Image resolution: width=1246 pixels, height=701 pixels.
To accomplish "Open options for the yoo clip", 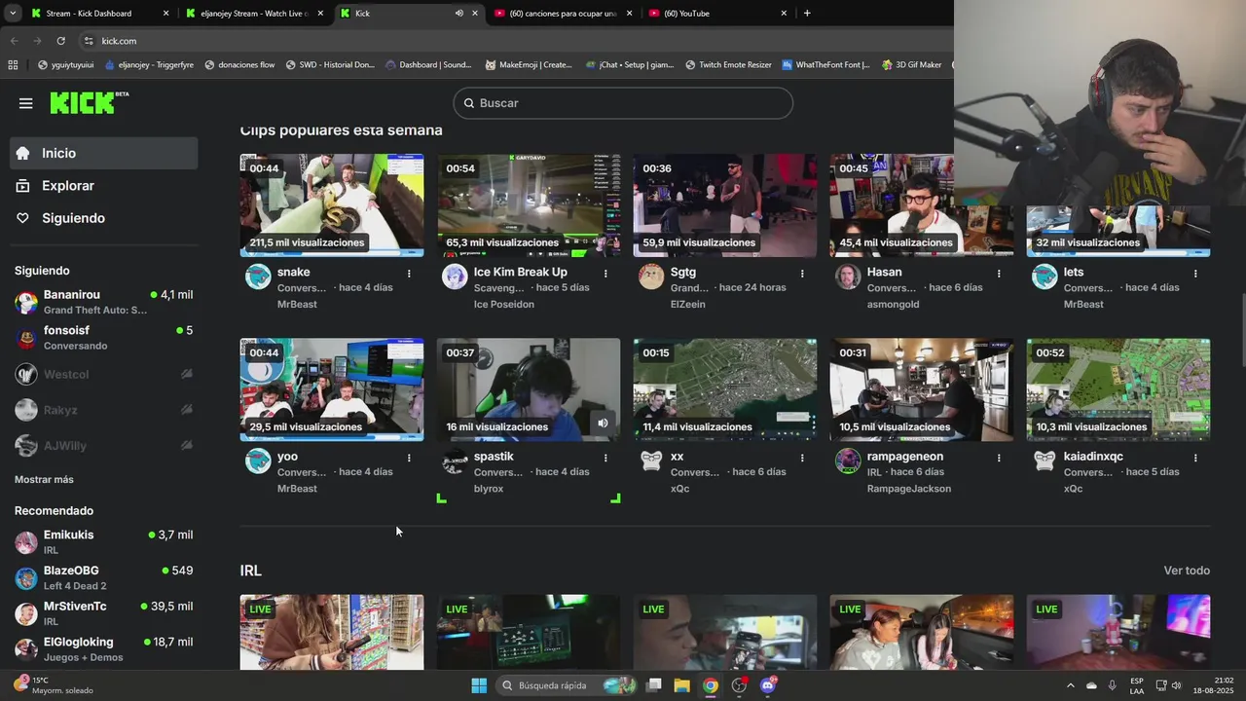I will click(409, 458).
